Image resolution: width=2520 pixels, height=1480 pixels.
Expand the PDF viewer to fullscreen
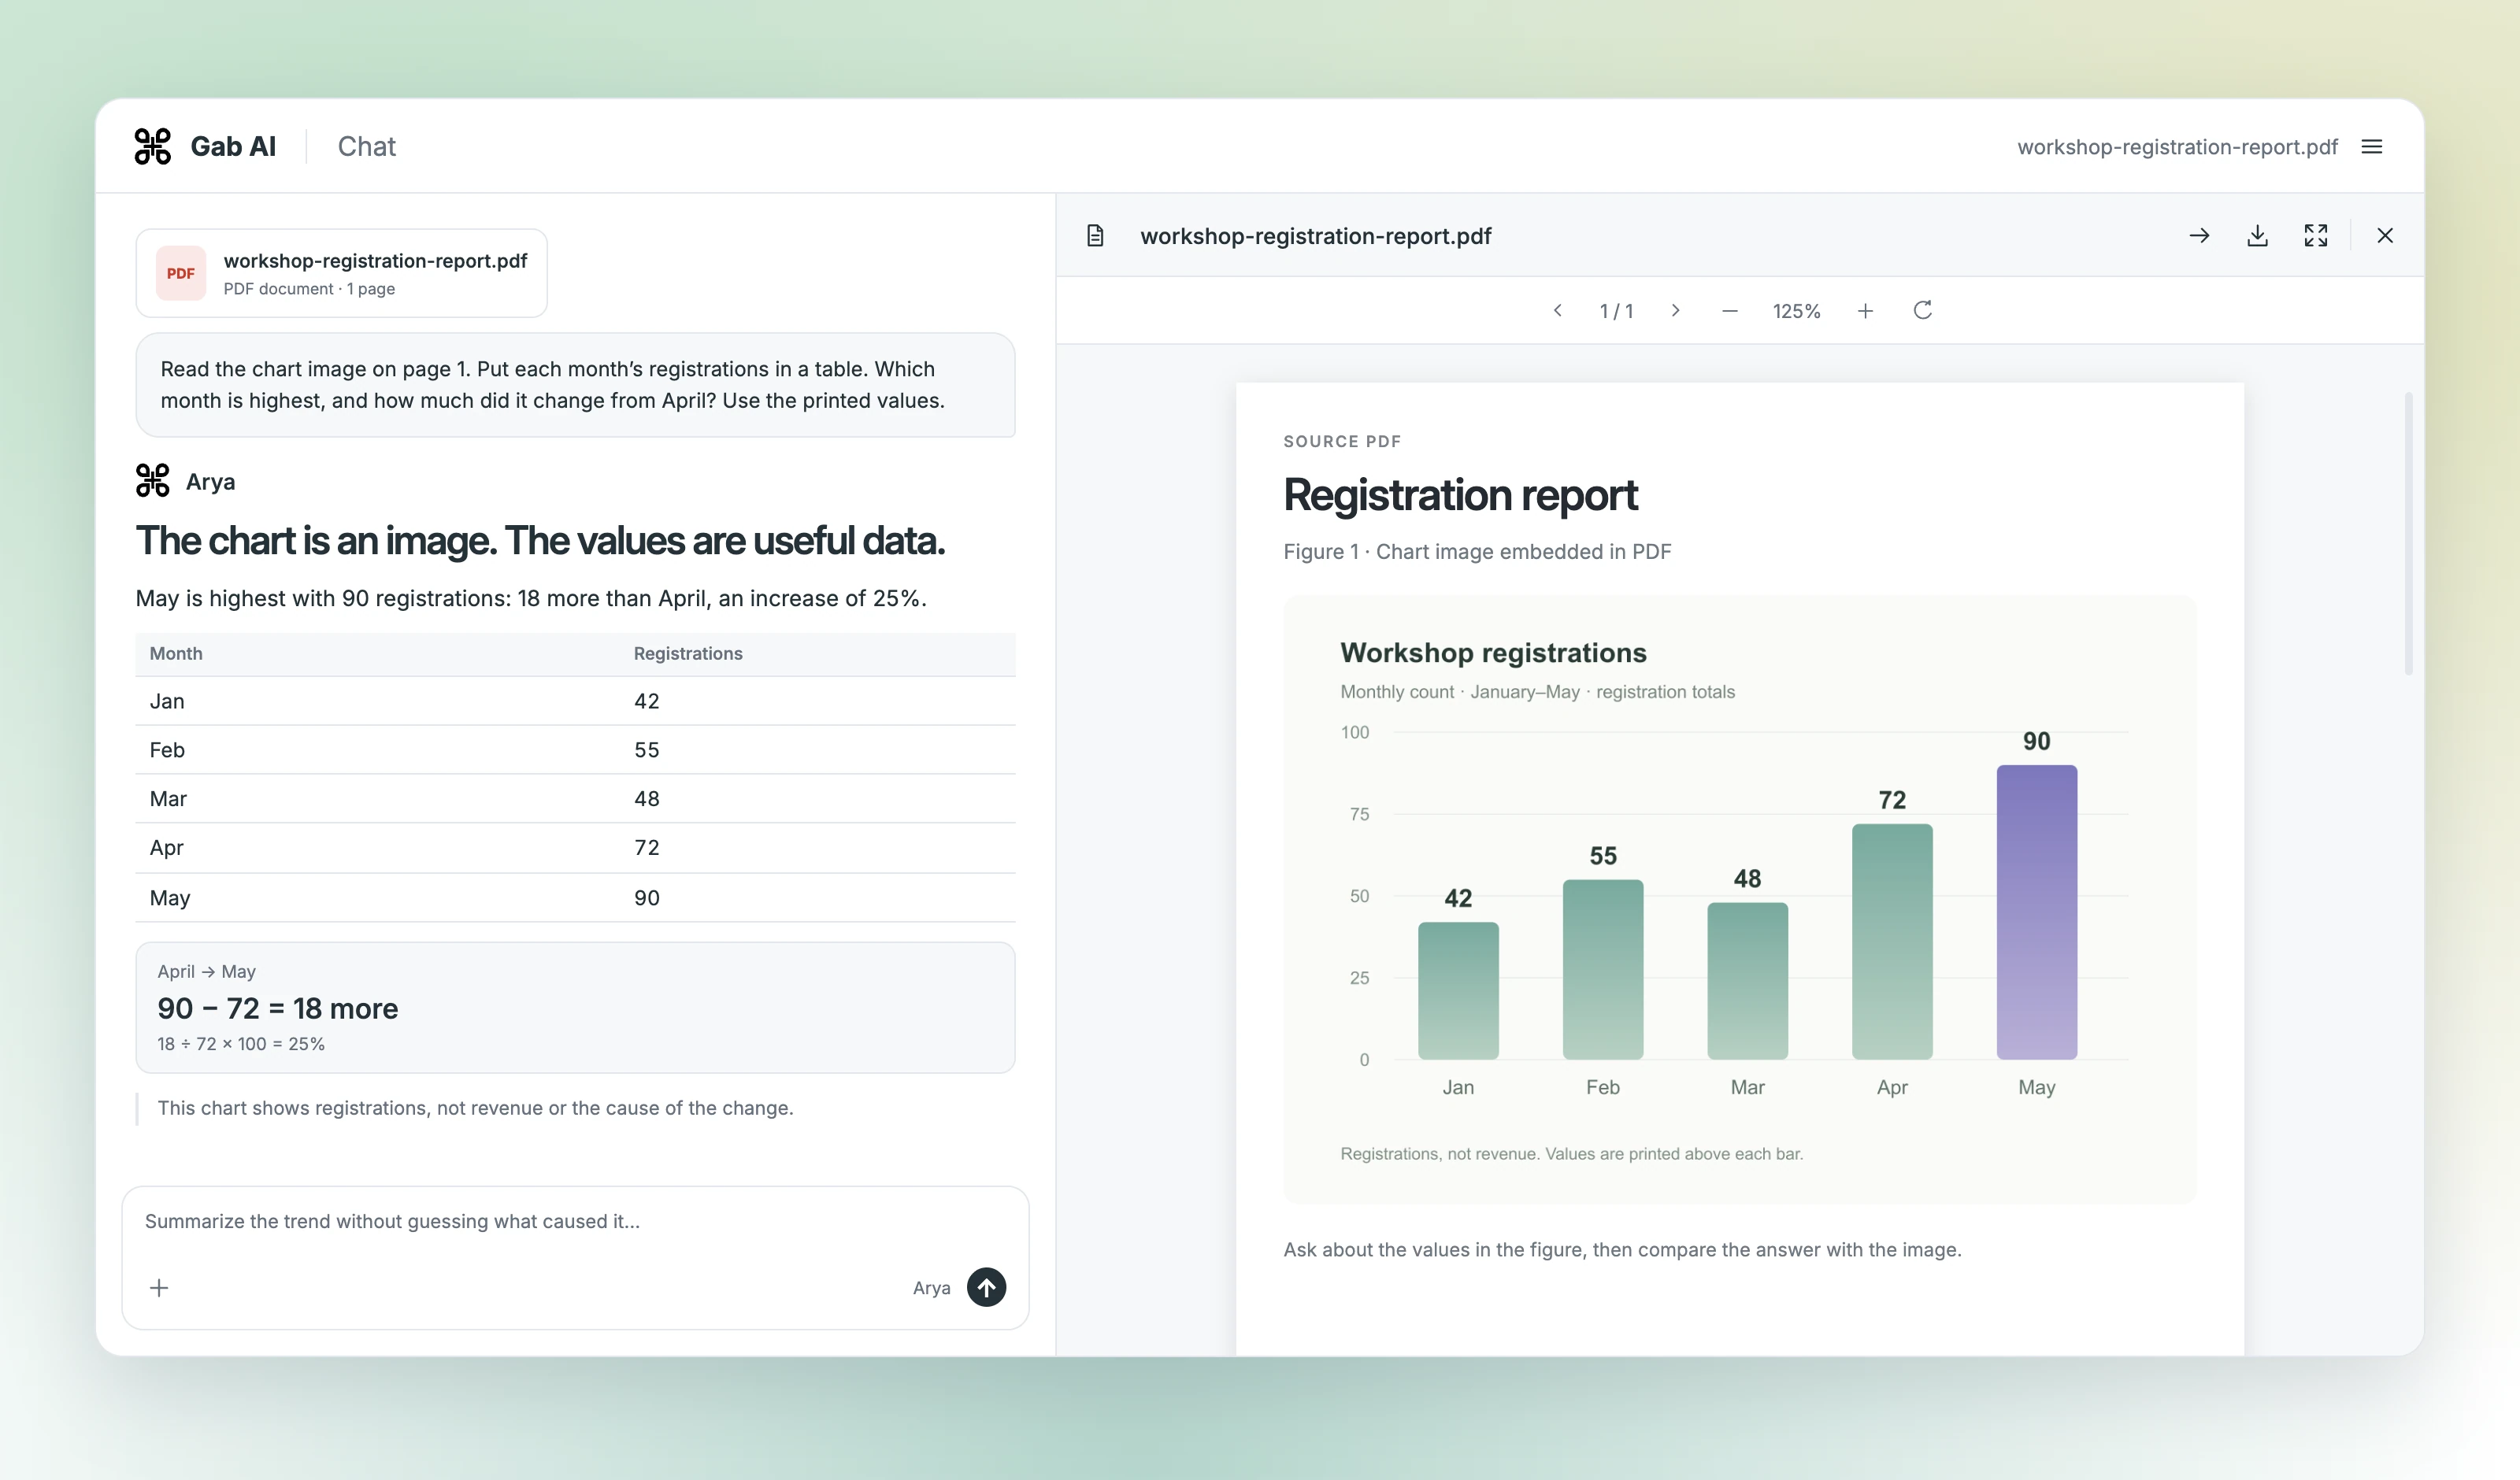(2316, 236)
